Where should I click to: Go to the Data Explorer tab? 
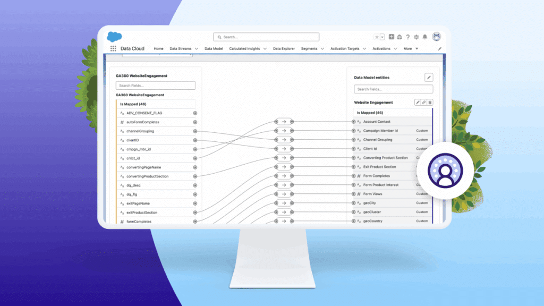[x=284, y=49]
